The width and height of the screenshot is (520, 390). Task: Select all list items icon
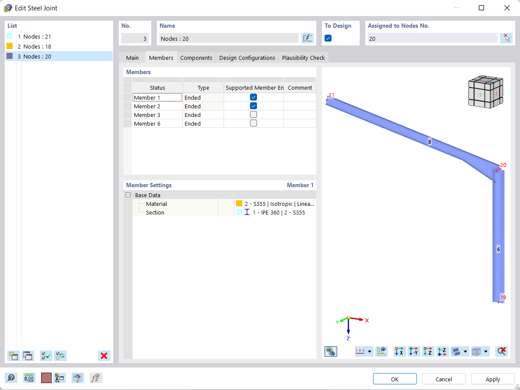click(45, 356)
